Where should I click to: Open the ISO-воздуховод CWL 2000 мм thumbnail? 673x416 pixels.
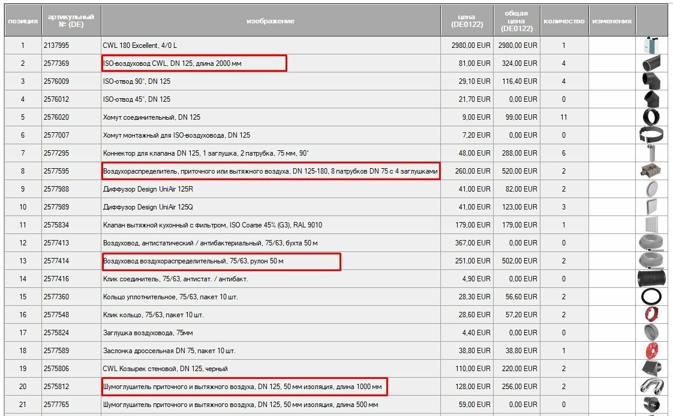click(x=651, y=63)
